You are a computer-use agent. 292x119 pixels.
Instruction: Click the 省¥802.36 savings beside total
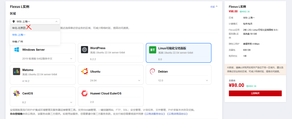coord(251,86)
